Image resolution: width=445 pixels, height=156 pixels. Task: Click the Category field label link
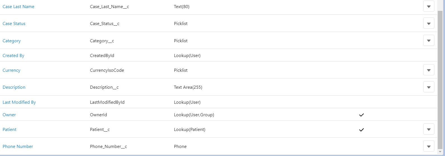[x=12, y=41]
